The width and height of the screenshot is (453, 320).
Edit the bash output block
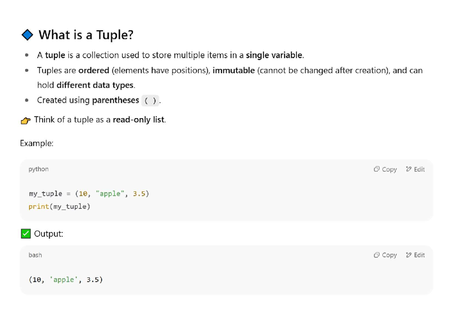tap(415, 255)
